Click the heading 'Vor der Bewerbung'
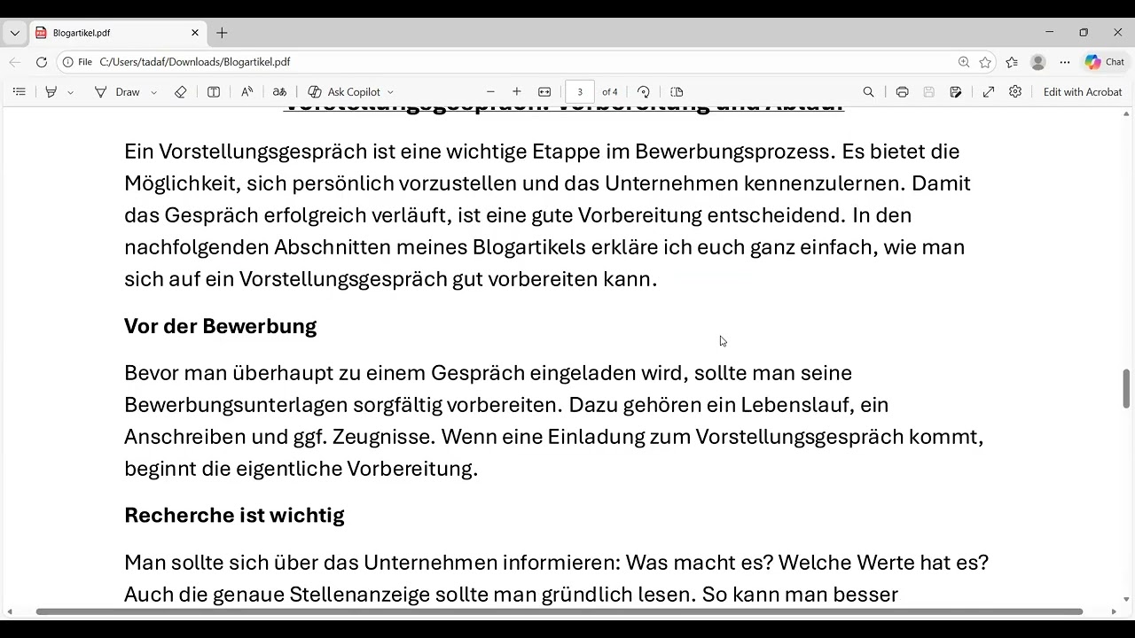Image resolution: width=1135 pixels, height=638 pixels. coord(220,326)
